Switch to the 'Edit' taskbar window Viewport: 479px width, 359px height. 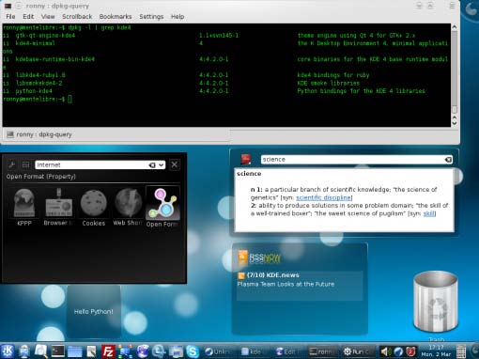[288, 351]
